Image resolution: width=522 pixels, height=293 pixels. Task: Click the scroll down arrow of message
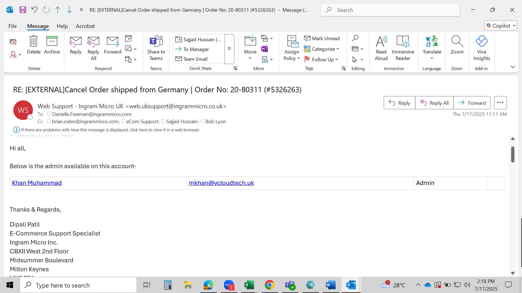(513, 273)
